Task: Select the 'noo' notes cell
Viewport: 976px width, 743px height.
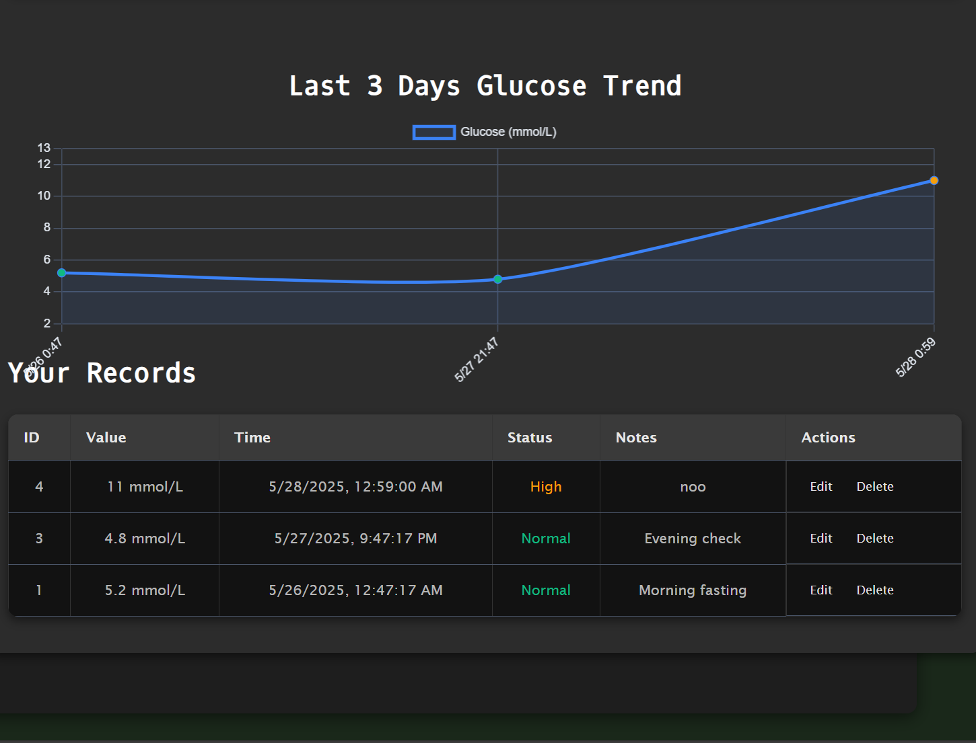Action: coord(693,487)
